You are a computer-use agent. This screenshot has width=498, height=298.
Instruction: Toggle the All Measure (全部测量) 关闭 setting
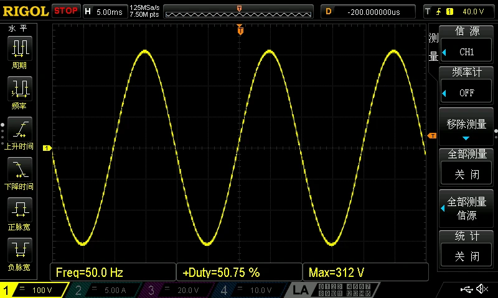(466, 174)
